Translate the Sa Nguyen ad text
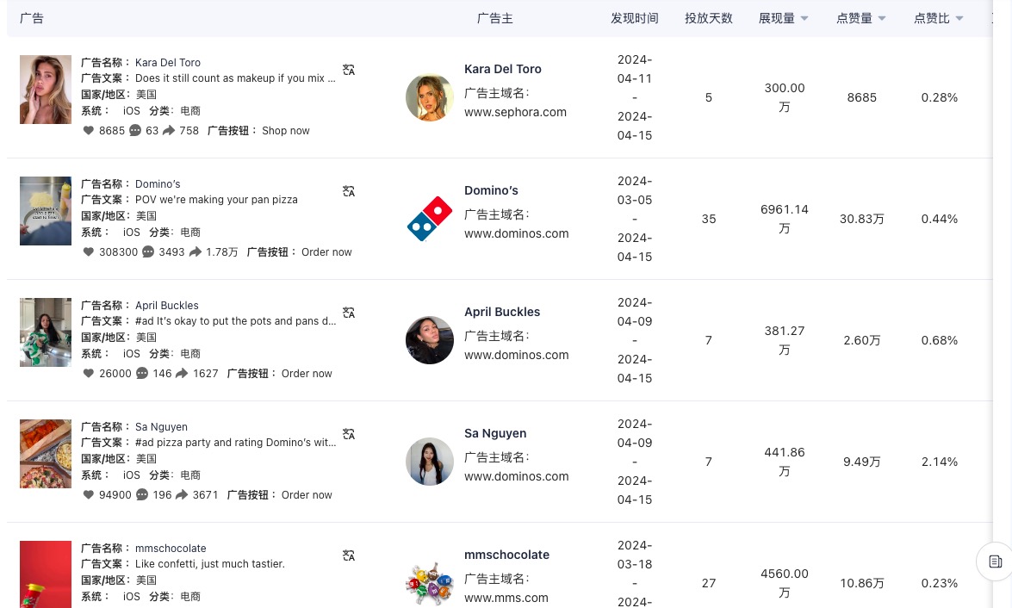Image resolution: width=1012 pixels, height=608 pixels. [349, 434]
